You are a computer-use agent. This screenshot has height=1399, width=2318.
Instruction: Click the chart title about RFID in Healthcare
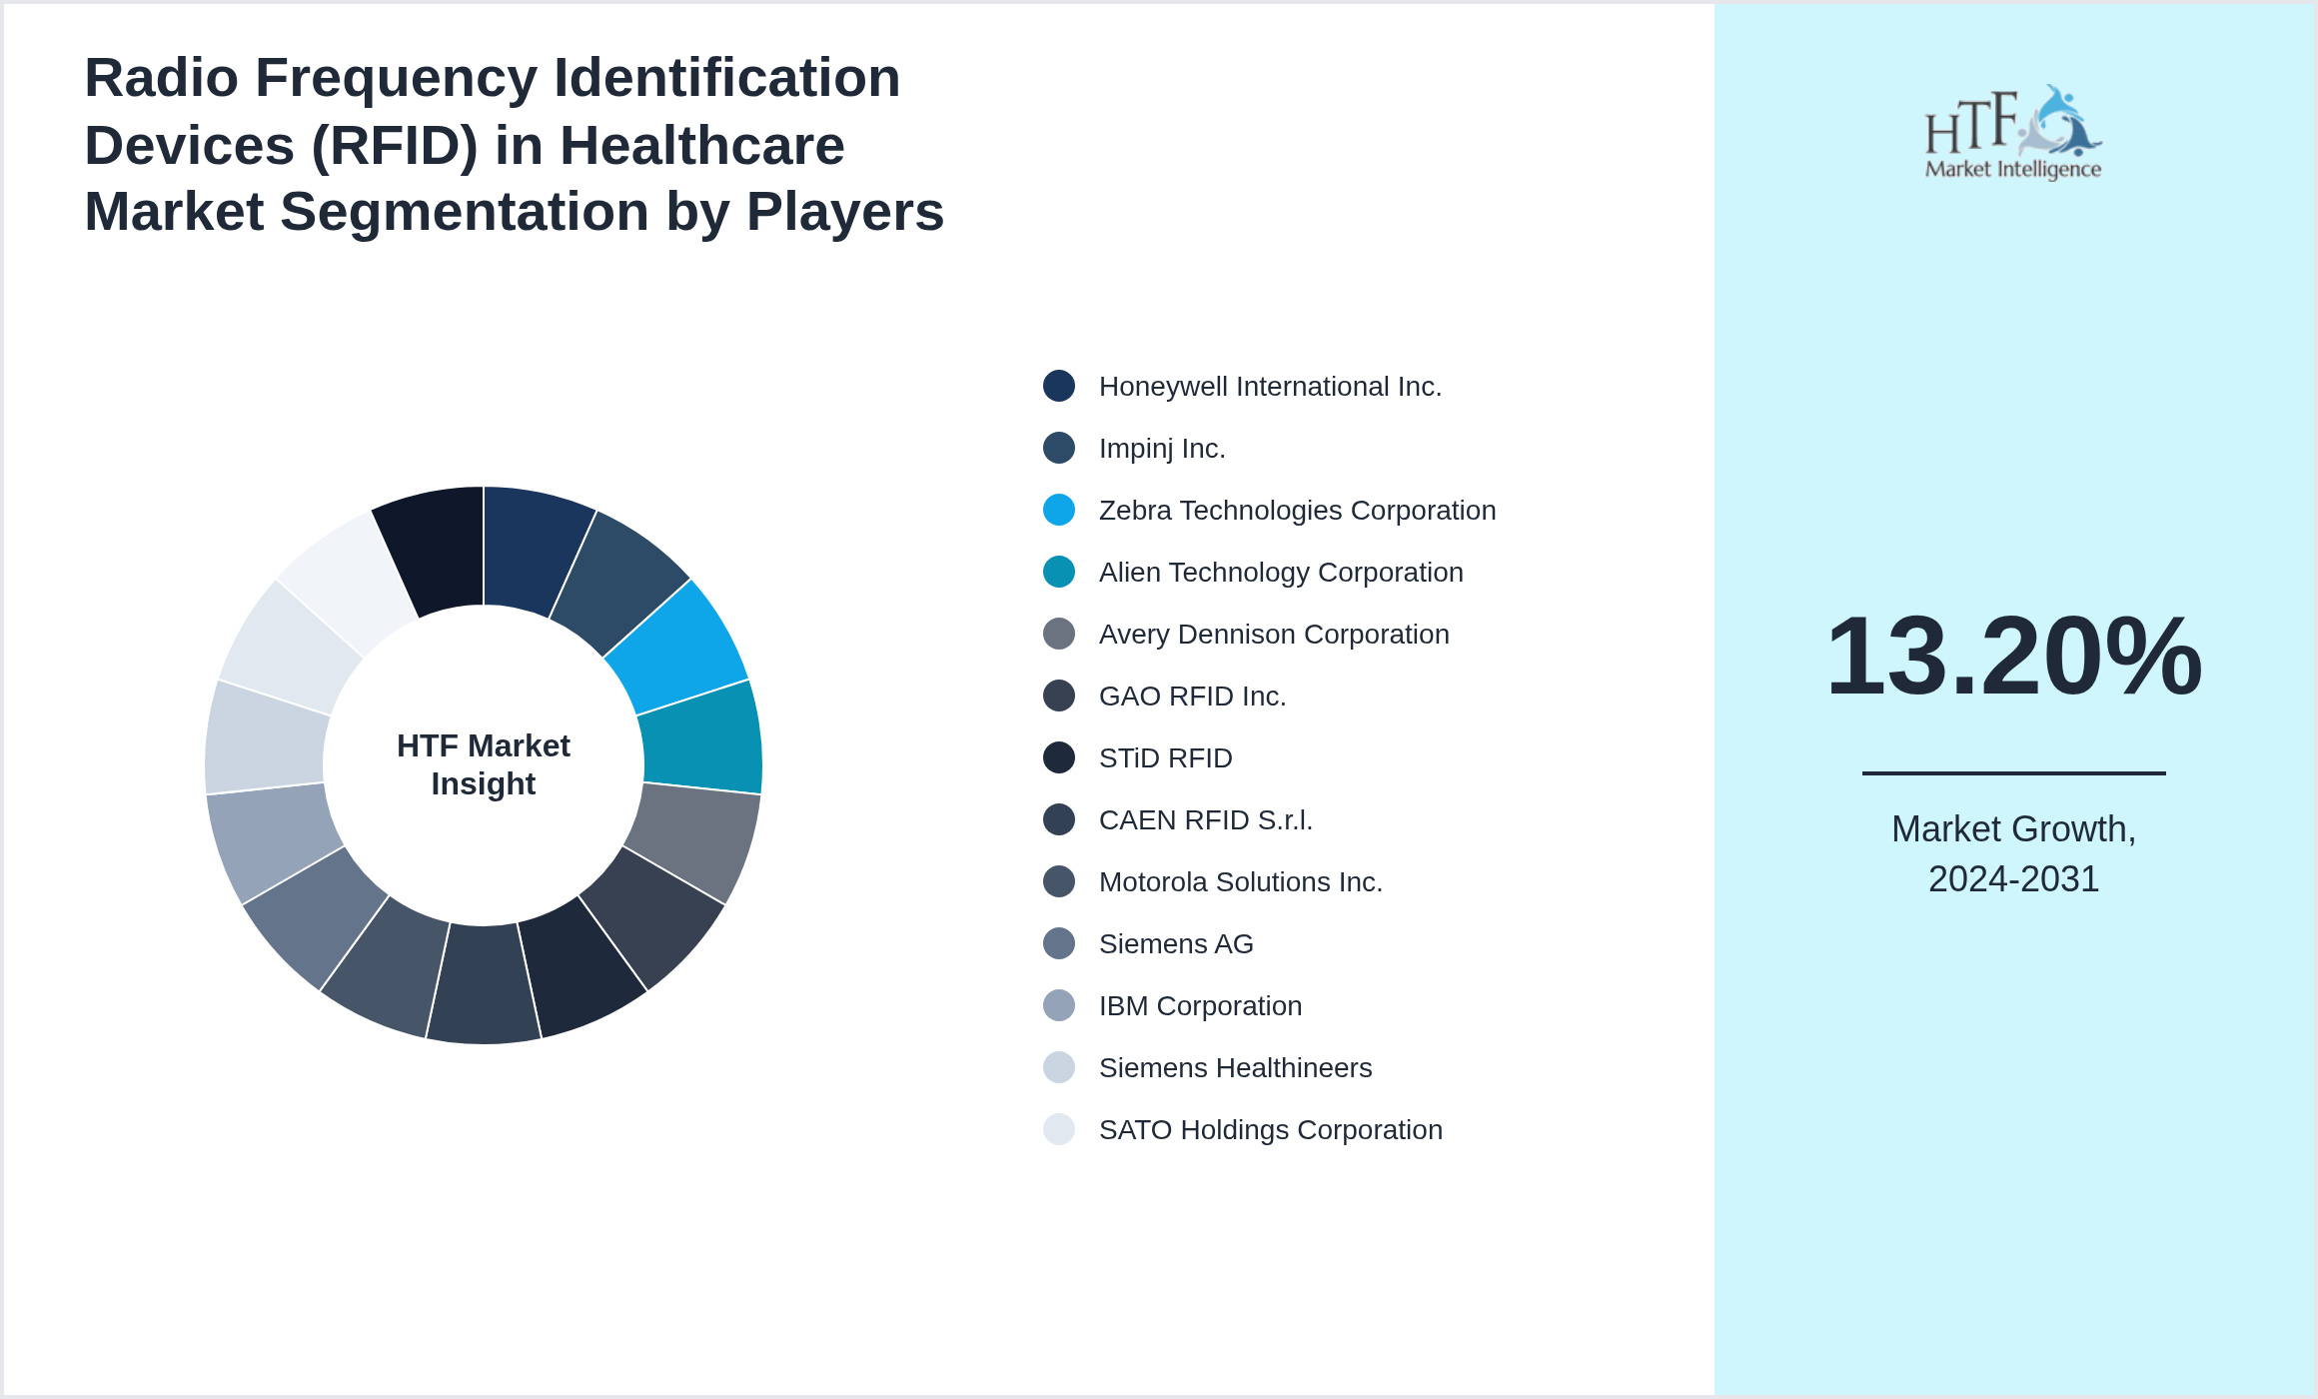514,145
